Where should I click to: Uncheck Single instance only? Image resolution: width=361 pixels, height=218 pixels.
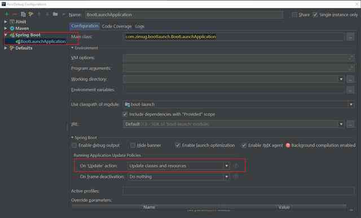point(315,15)
